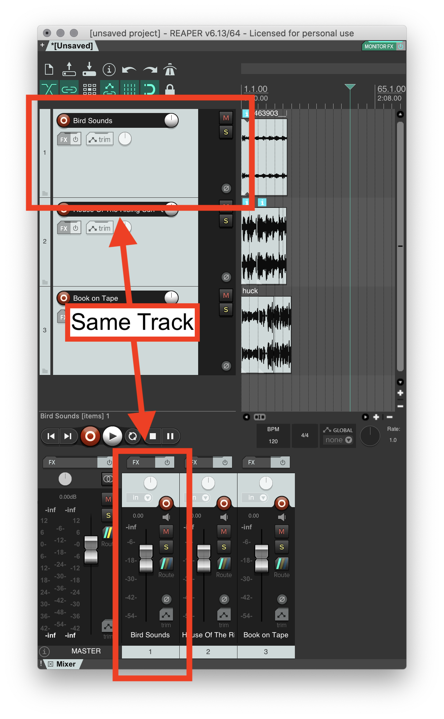Arm Bird Sounds track for recording
Viewport: 444px width, 719px height.
[x=63, y=120]
